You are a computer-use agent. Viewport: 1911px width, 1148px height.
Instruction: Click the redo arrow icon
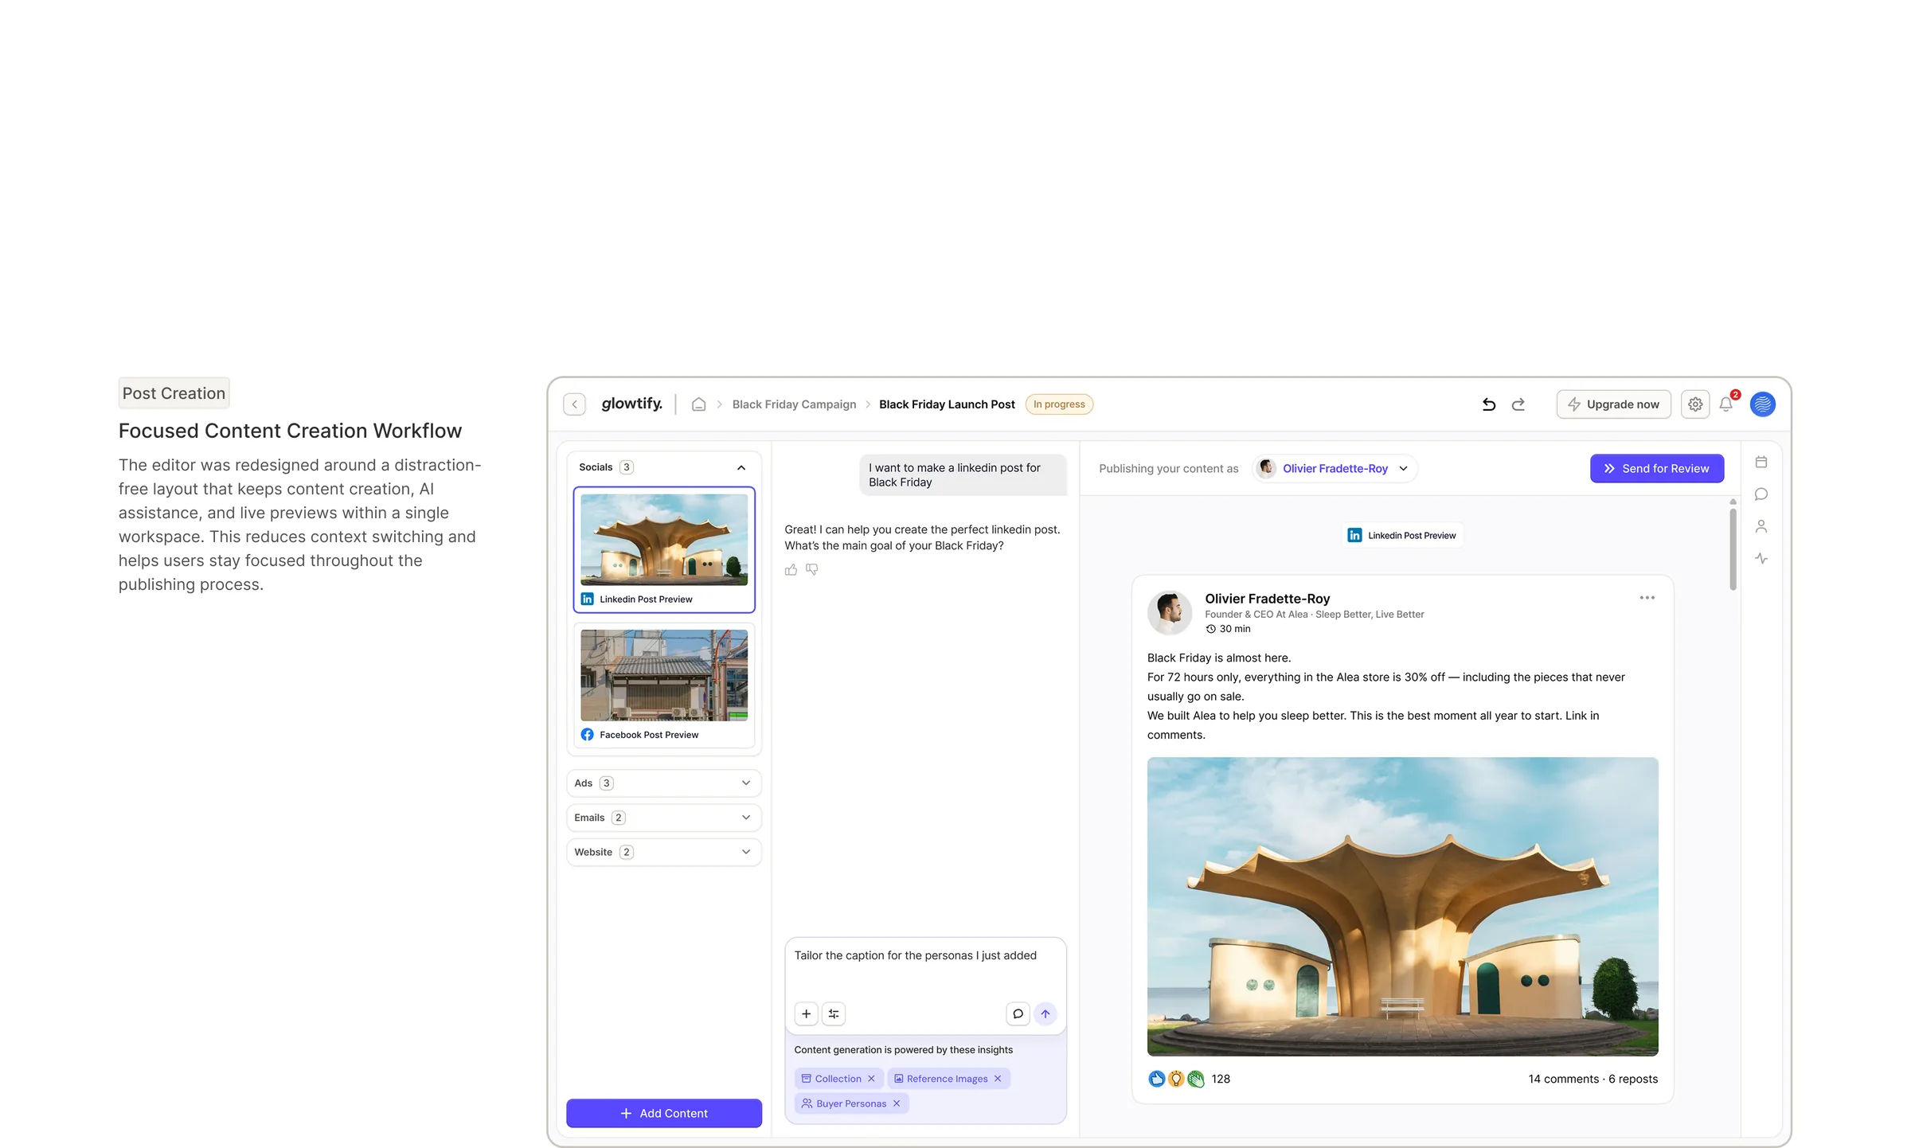[x=1518, y=404]
